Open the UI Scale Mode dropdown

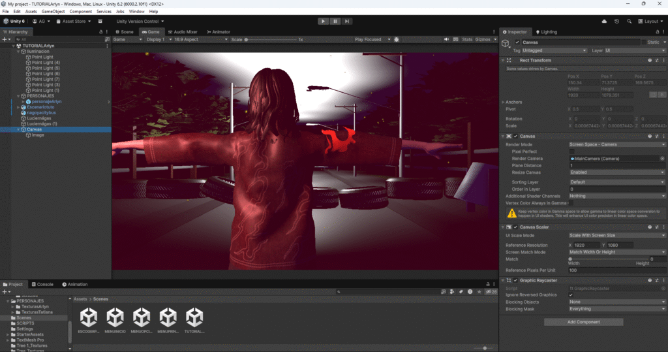pyautogui.click(x=616, y=235)
